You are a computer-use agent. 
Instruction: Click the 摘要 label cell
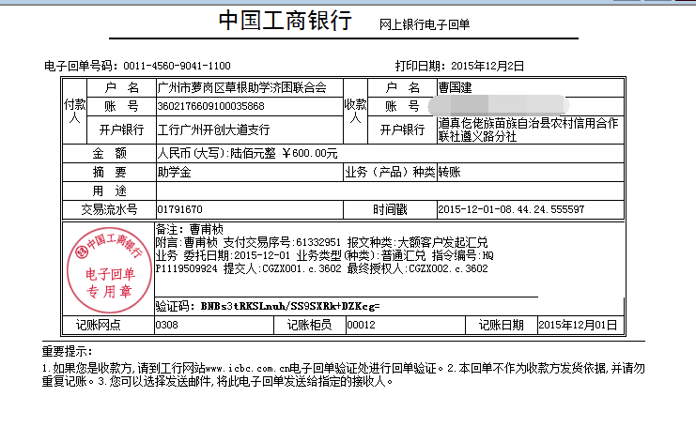(109, 172)
